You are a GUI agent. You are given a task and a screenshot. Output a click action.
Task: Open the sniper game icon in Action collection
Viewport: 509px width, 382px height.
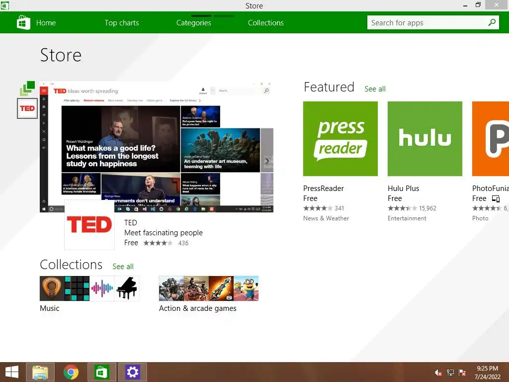click(171, 288)
